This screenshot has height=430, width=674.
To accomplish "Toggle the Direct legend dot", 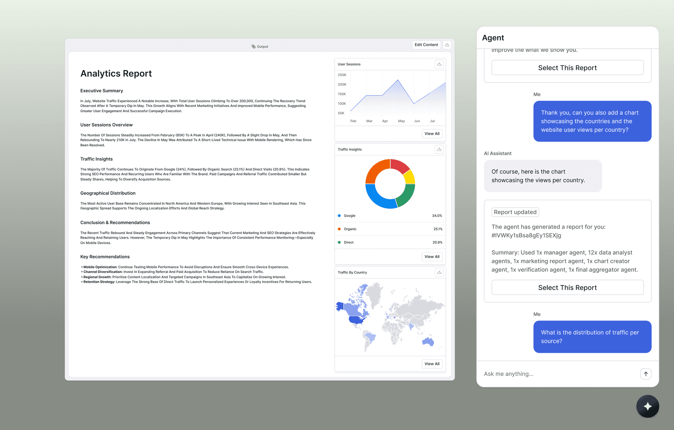I will point(339,242).
